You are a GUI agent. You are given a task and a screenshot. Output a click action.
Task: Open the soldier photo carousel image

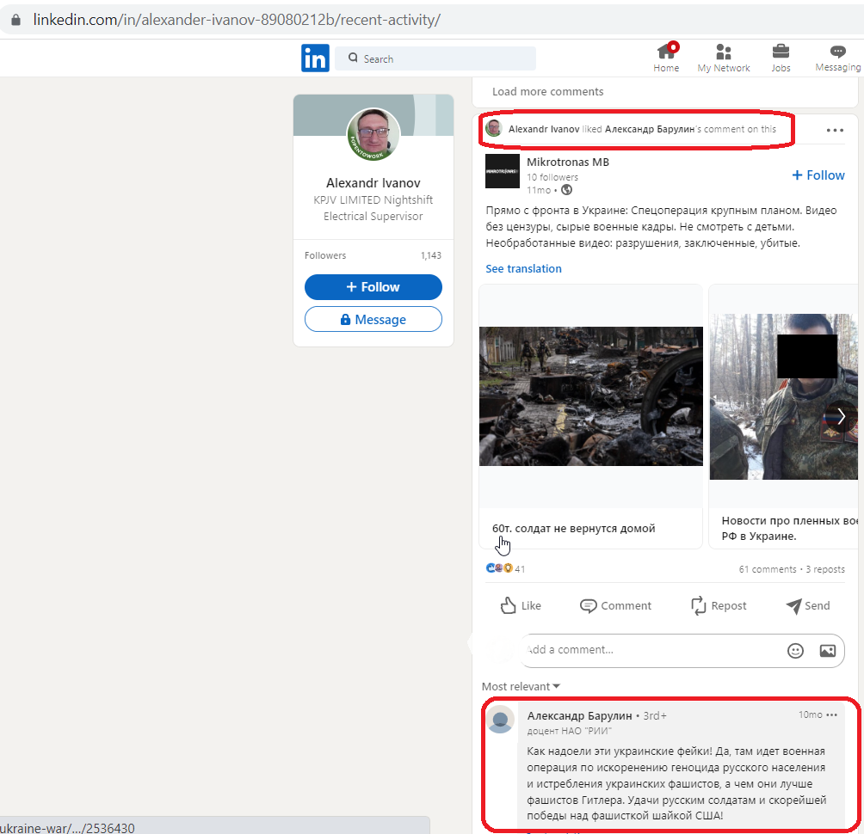click(x=784, y=396)
